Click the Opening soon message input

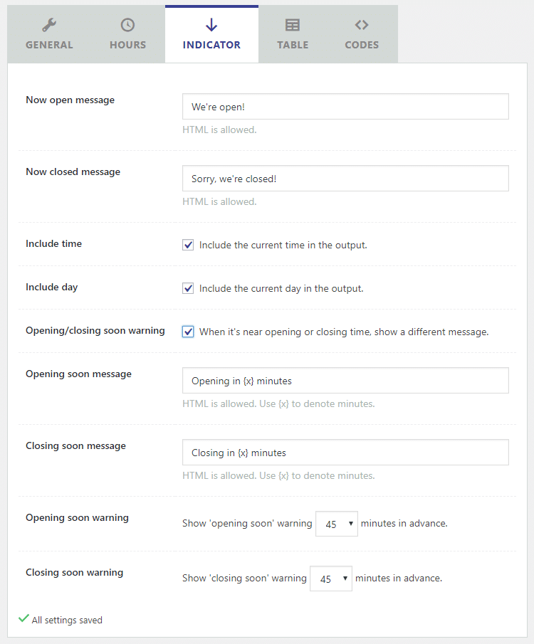click(x=345, y=381)
